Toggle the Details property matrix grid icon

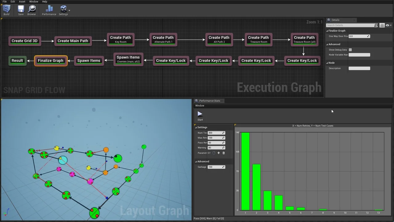tap(382, 25)
